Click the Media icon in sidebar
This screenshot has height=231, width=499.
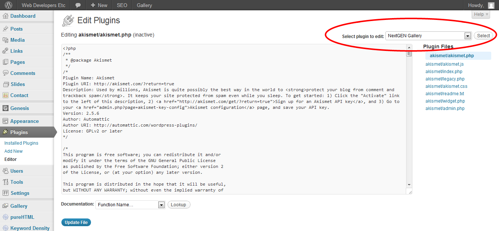[x=5, y=40]
